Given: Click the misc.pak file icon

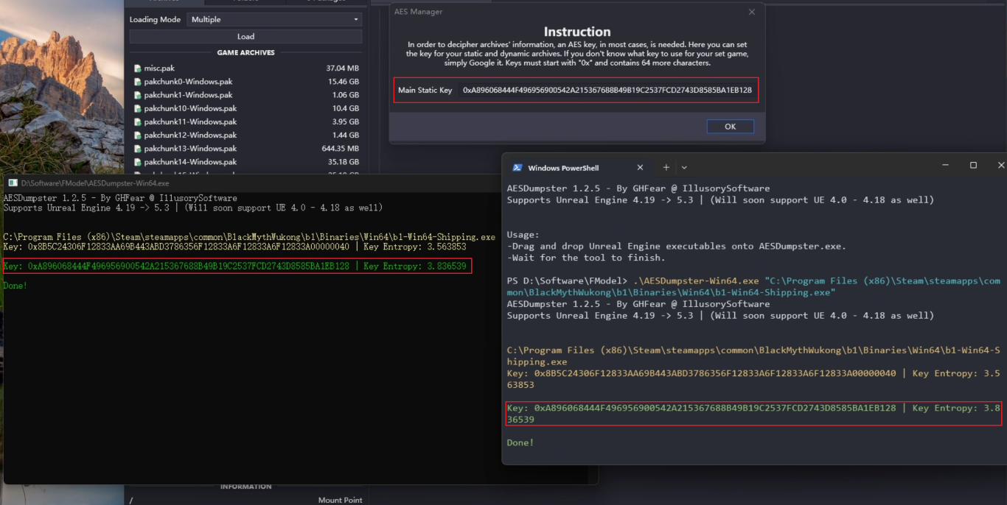Looking at the screenshot, I should (x=137, y=68).
